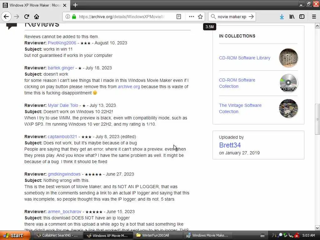Open the Windows XP start menu
320x240 pixels.
click(15, 236)
